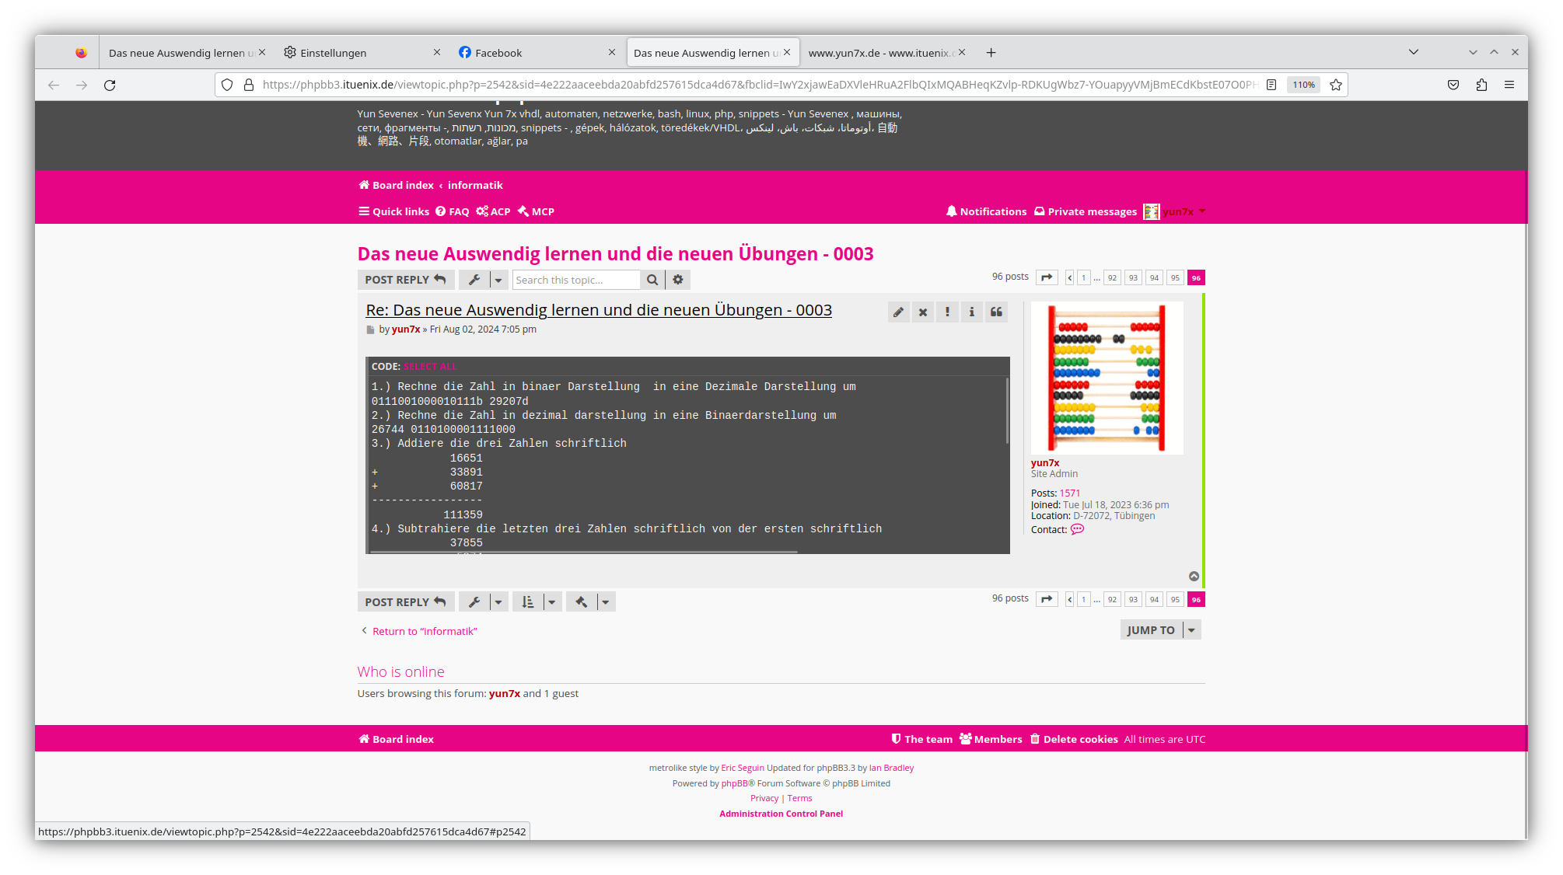
Task: Open the Jump To dropdown
Action: point(1152,629)
